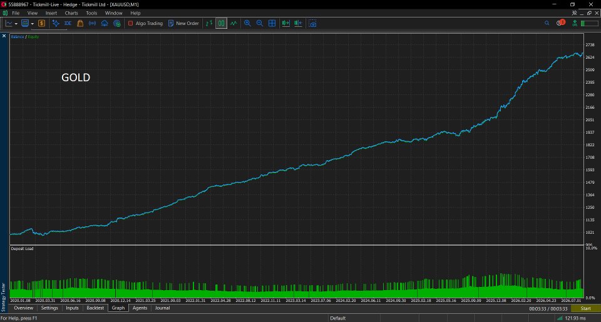Switch to the Settings tab

coord(49,308)
